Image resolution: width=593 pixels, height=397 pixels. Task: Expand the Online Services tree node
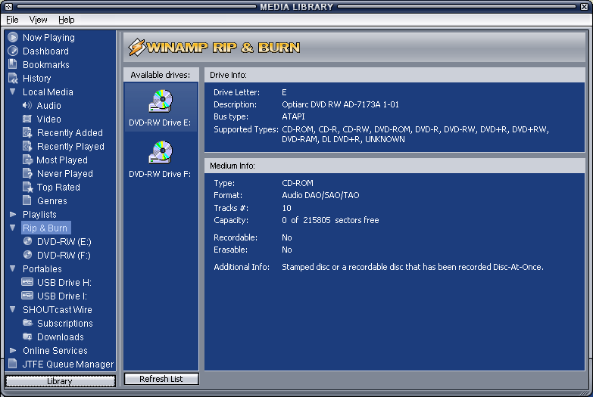pos(13,350)
